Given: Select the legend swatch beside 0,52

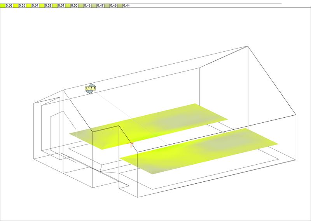Looking at the screenshot, I should tap(42, 5).
